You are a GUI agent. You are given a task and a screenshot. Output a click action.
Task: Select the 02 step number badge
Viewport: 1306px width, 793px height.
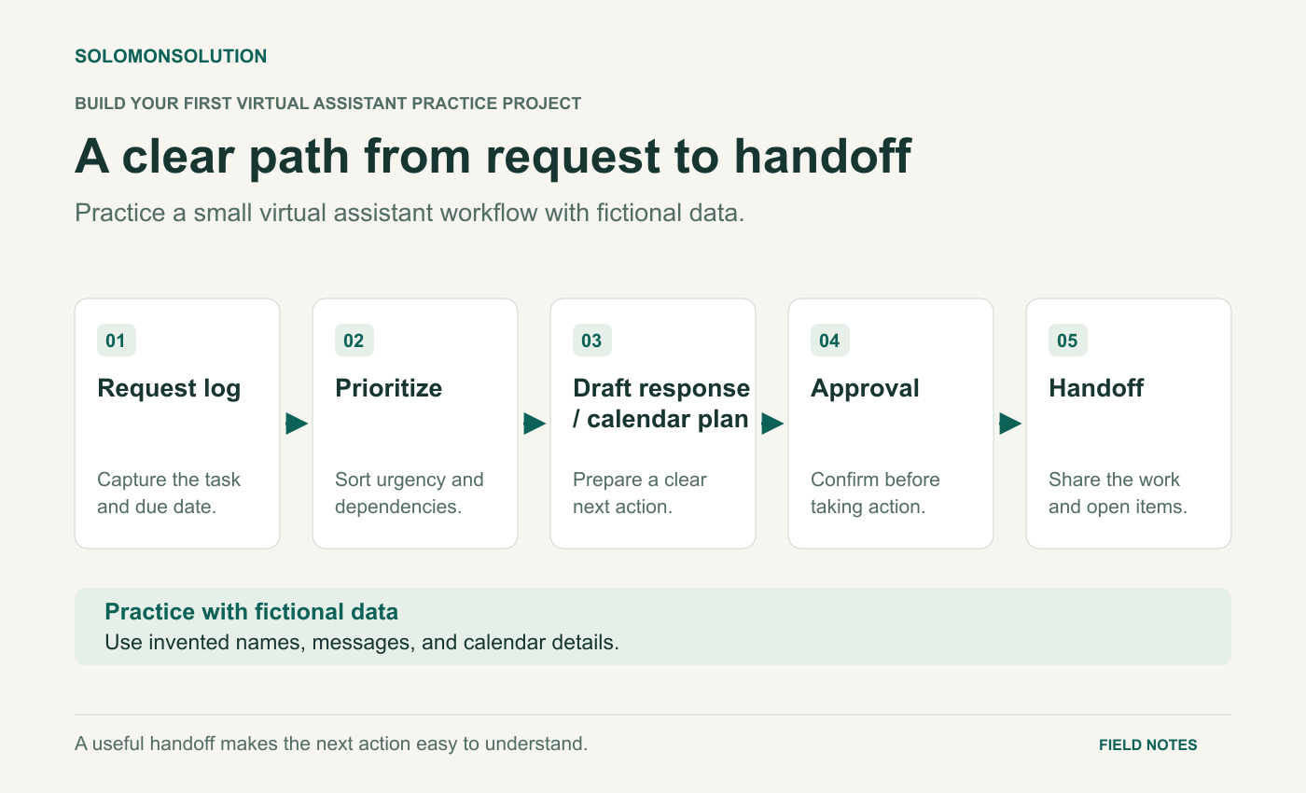[x=354, y=341]
